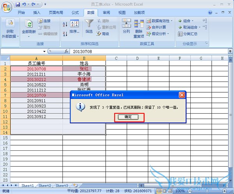The image size is (234, 194).
Task: Open the 视图 tab
Action: (x=122, y=13)
